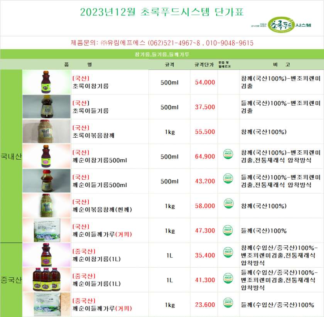This screenshot has height=317, width=324.
Task: Select the 54,000 price cell
Action: 205,82
